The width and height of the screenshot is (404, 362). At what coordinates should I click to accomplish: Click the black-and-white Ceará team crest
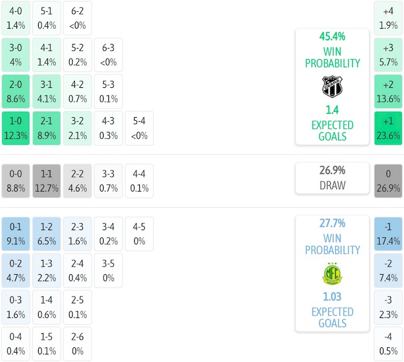click(332, 87)
